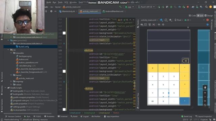Open Search Everywhere magnifier icon
The height and width of the screenshot is (121, 216).
pos(206,7)
